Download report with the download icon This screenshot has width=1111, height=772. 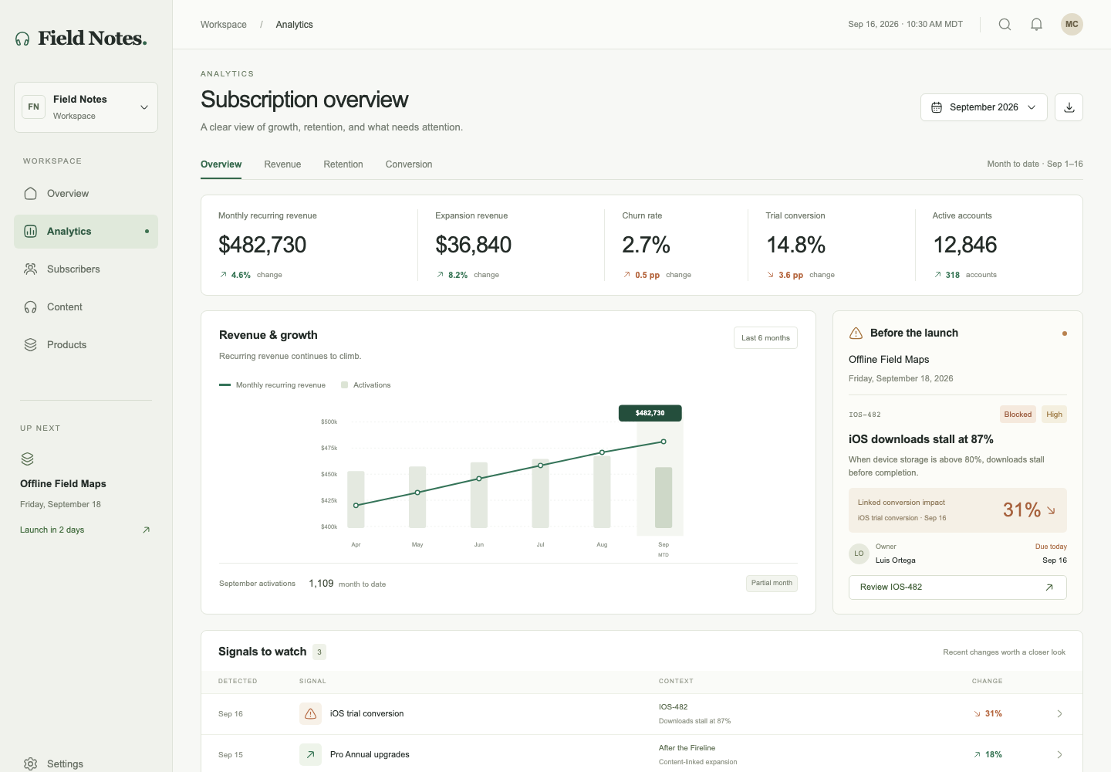1069,107
